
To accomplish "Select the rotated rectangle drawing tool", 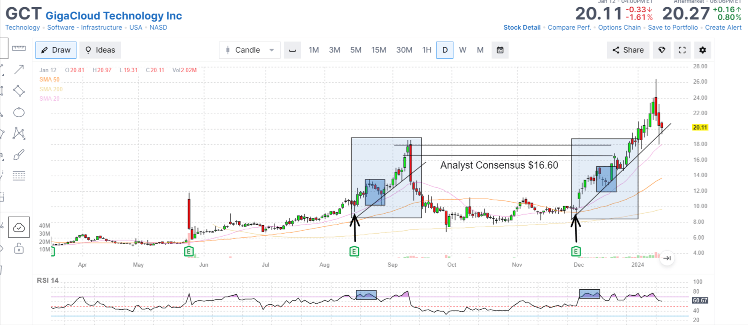I will (x=19, y=90).
